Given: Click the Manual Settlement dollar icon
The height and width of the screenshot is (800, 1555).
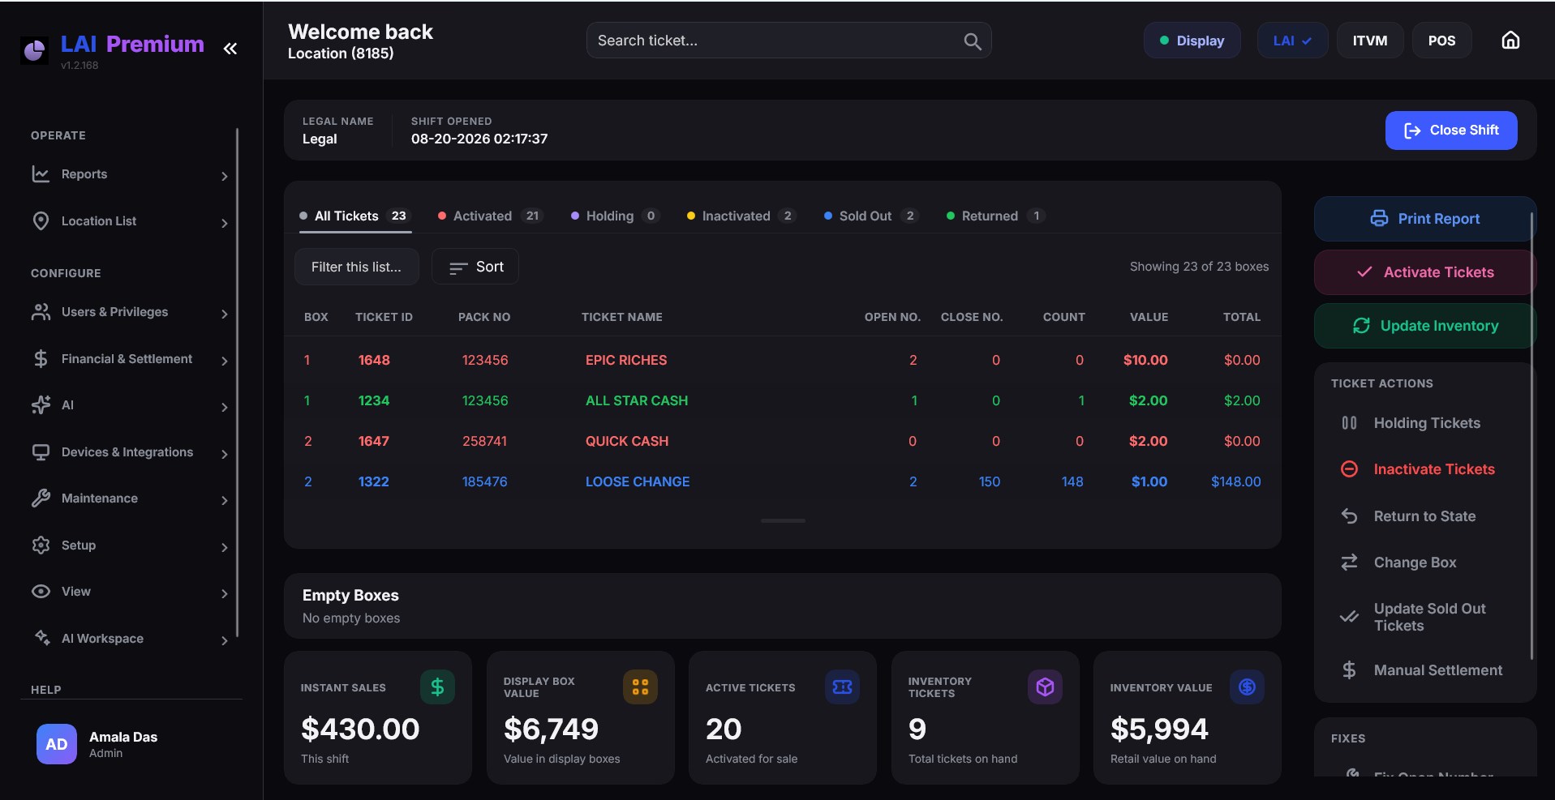Looking at the screenshot, I should (1349, 670).
